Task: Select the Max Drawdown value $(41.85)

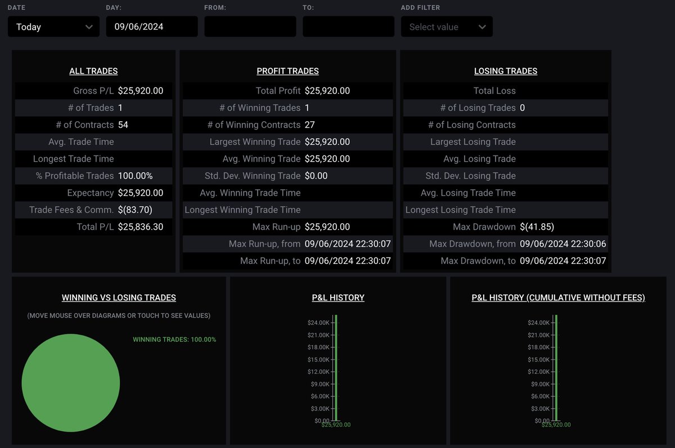Action: click(537, 227)
